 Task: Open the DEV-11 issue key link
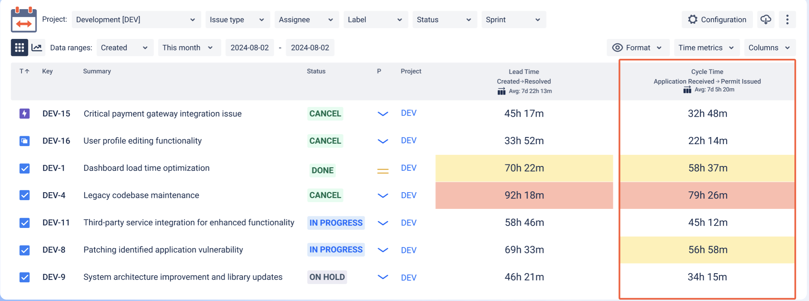tap(56, 223)
